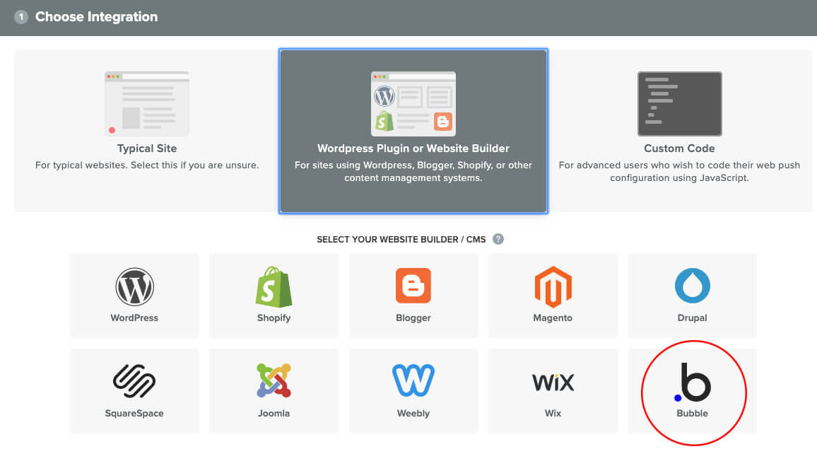817x449 pixels.
Task: Click 'SELECT YOUR WEBSITE BUILDER / CMS' heading
Action: [x=401, y=240]
